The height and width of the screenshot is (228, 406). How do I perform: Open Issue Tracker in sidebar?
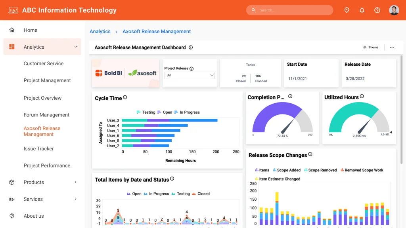[38, 149]
